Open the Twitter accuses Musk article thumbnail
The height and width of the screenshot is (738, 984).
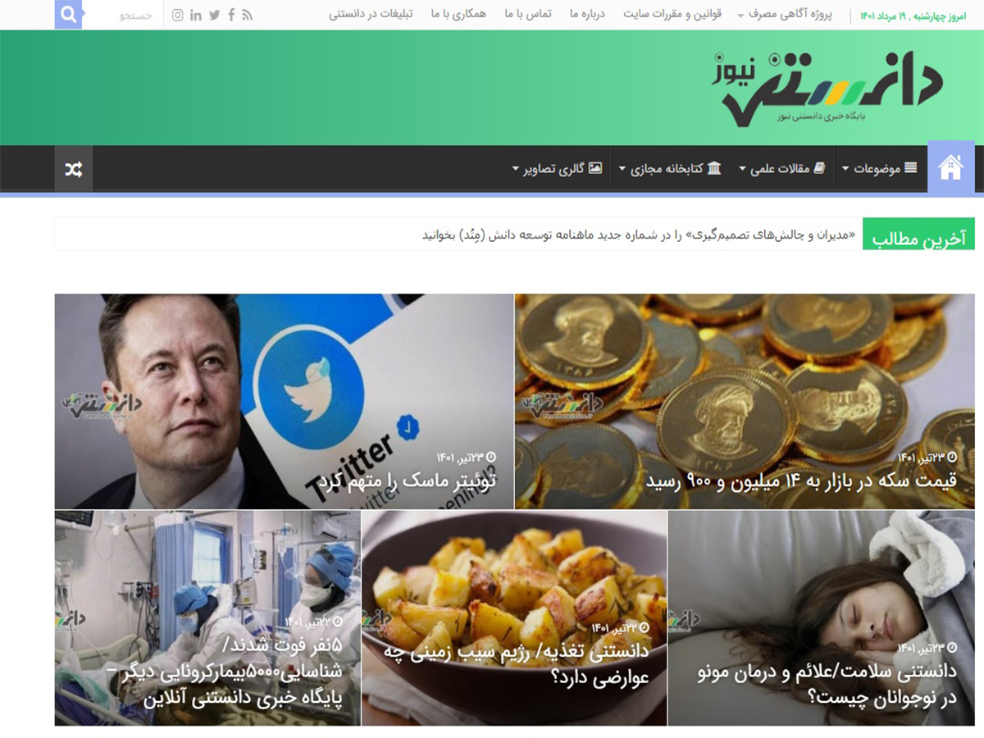284,402
